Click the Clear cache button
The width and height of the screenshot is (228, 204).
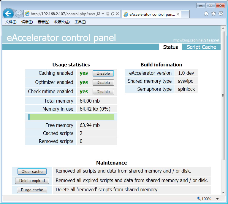(x=32, y=171)
